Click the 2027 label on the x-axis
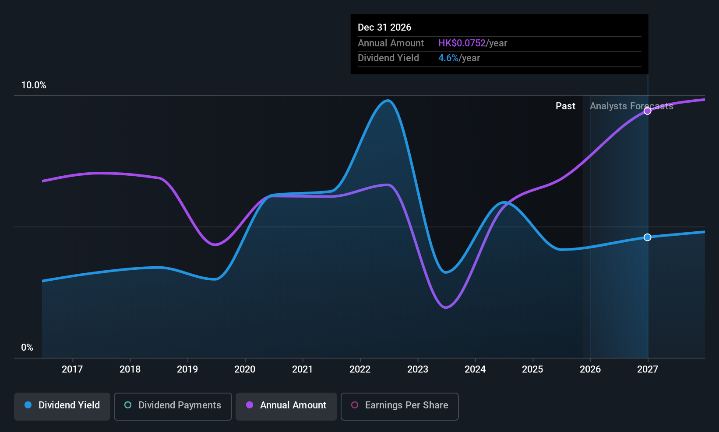The width and height of the screenshot is (719, 432). 647,369
